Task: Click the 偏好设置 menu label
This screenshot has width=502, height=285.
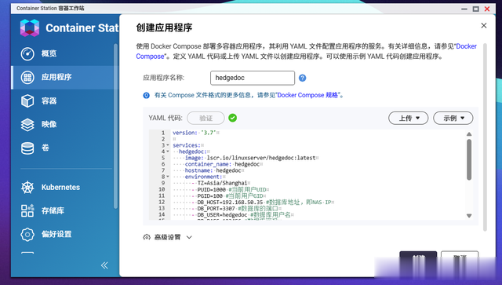Action: pos(56,234)
